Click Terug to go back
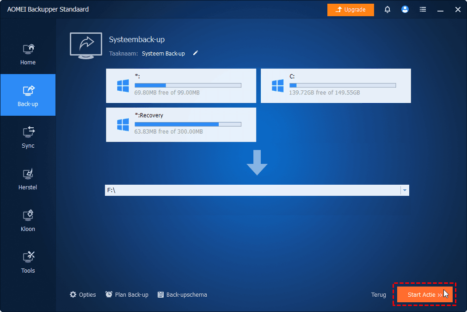This screenshot has width=467, height=312. click(x=378, y=295)
